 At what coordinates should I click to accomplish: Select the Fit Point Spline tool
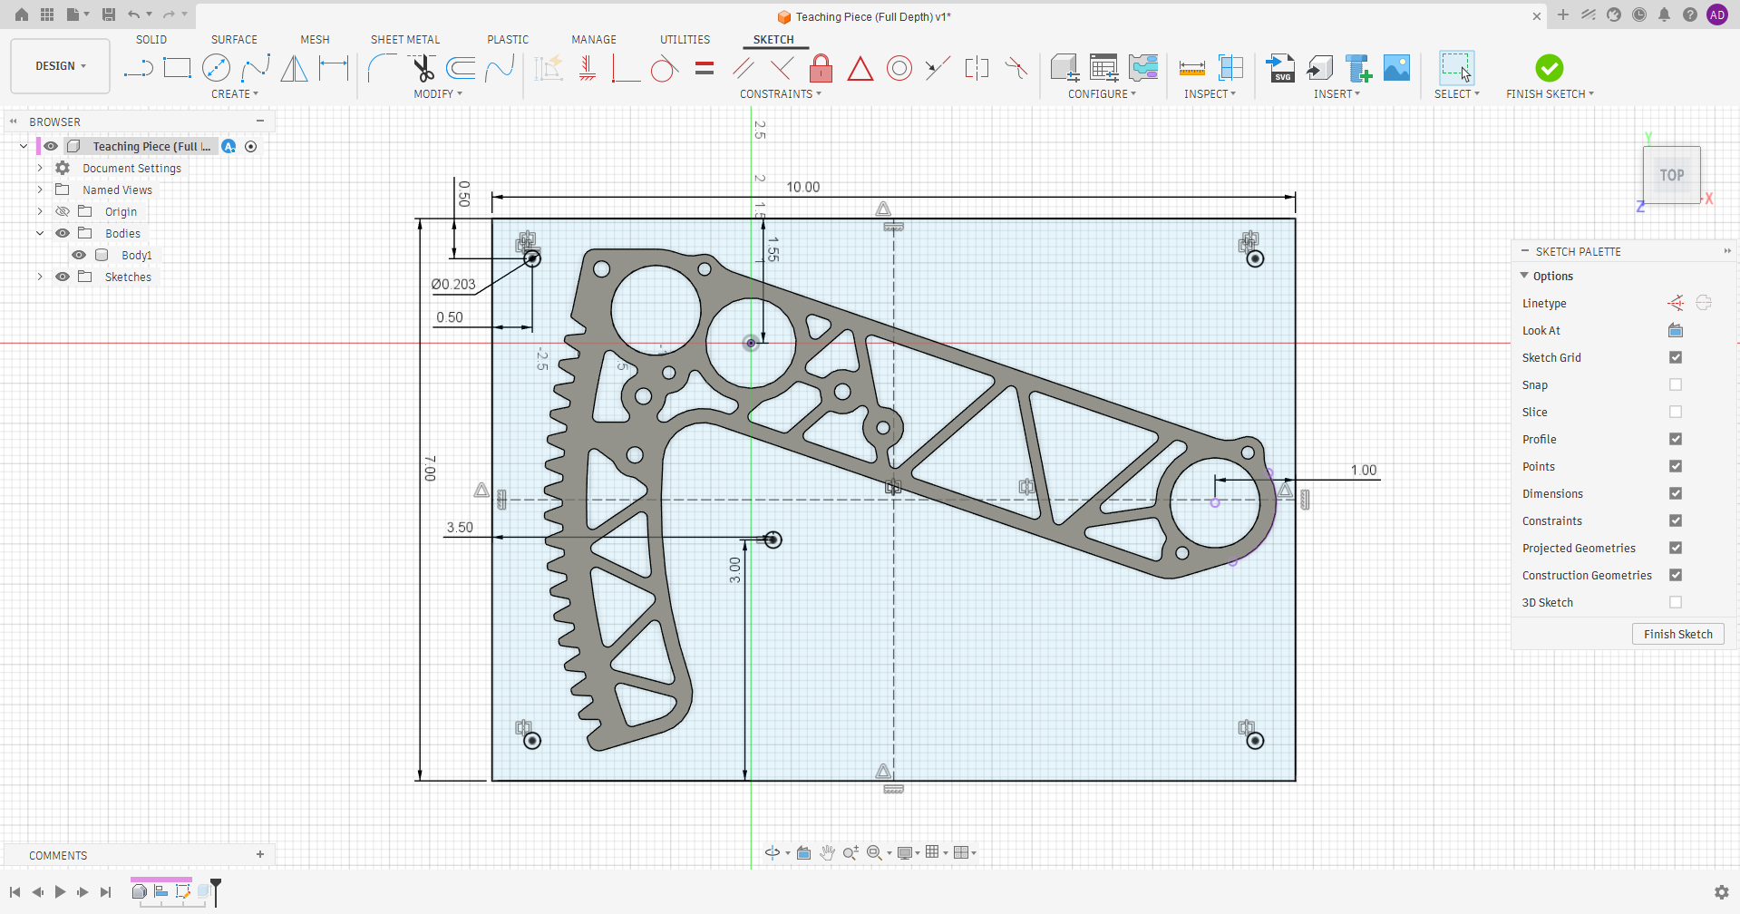pos(256,68)
